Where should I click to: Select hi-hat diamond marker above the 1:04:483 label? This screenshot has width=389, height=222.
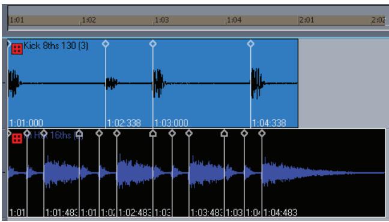pos(262,133)
